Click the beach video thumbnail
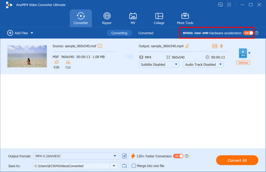This screenshot has height=172, width=266. 27,56
